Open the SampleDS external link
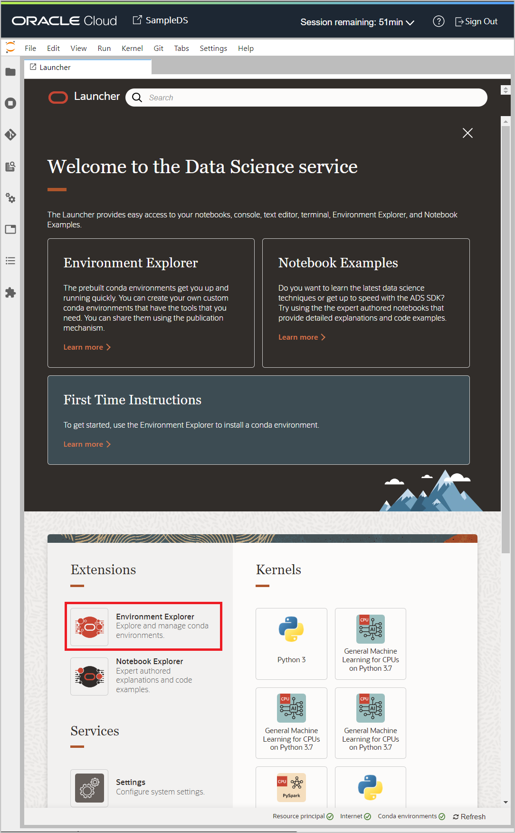 (x=160, y=20)
